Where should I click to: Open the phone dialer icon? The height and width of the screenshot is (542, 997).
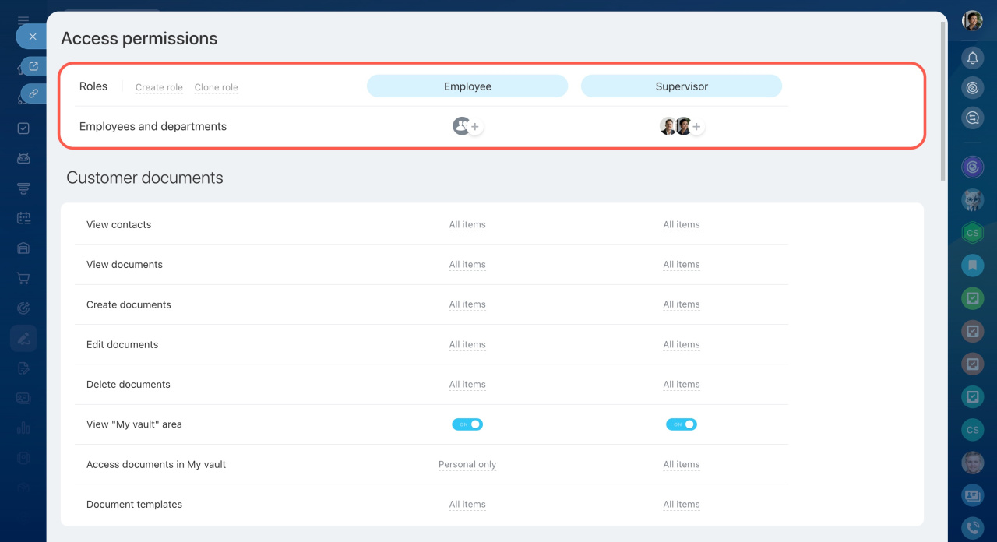click(972, 528)
